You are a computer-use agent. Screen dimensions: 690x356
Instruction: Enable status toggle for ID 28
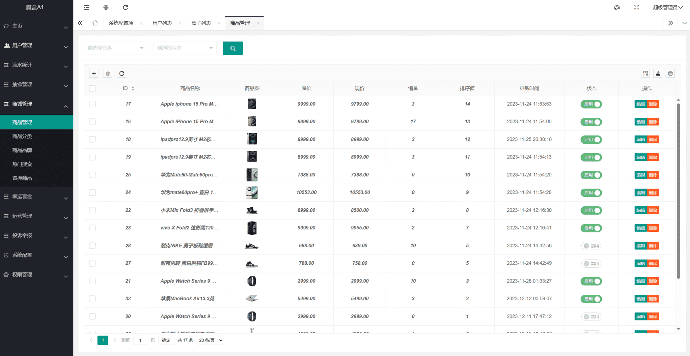[591, 246]
